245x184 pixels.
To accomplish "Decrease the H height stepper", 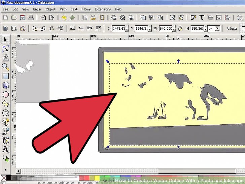I will [206, 30].
